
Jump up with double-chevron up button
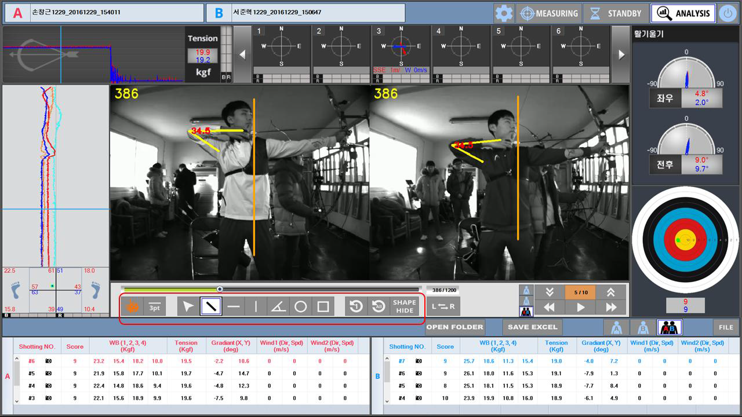point(611,292)
